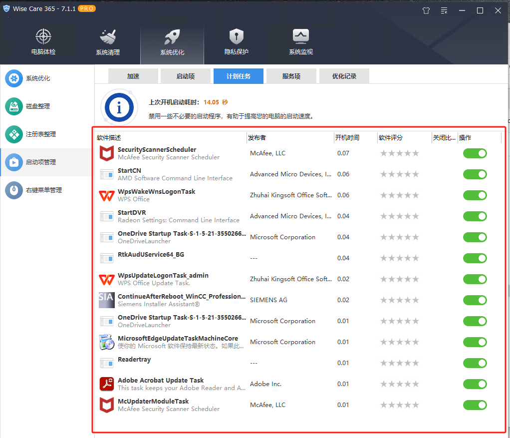Click the 0.07 boot time cell
Screen dimensions: 510x438
(x=343, y=153)
